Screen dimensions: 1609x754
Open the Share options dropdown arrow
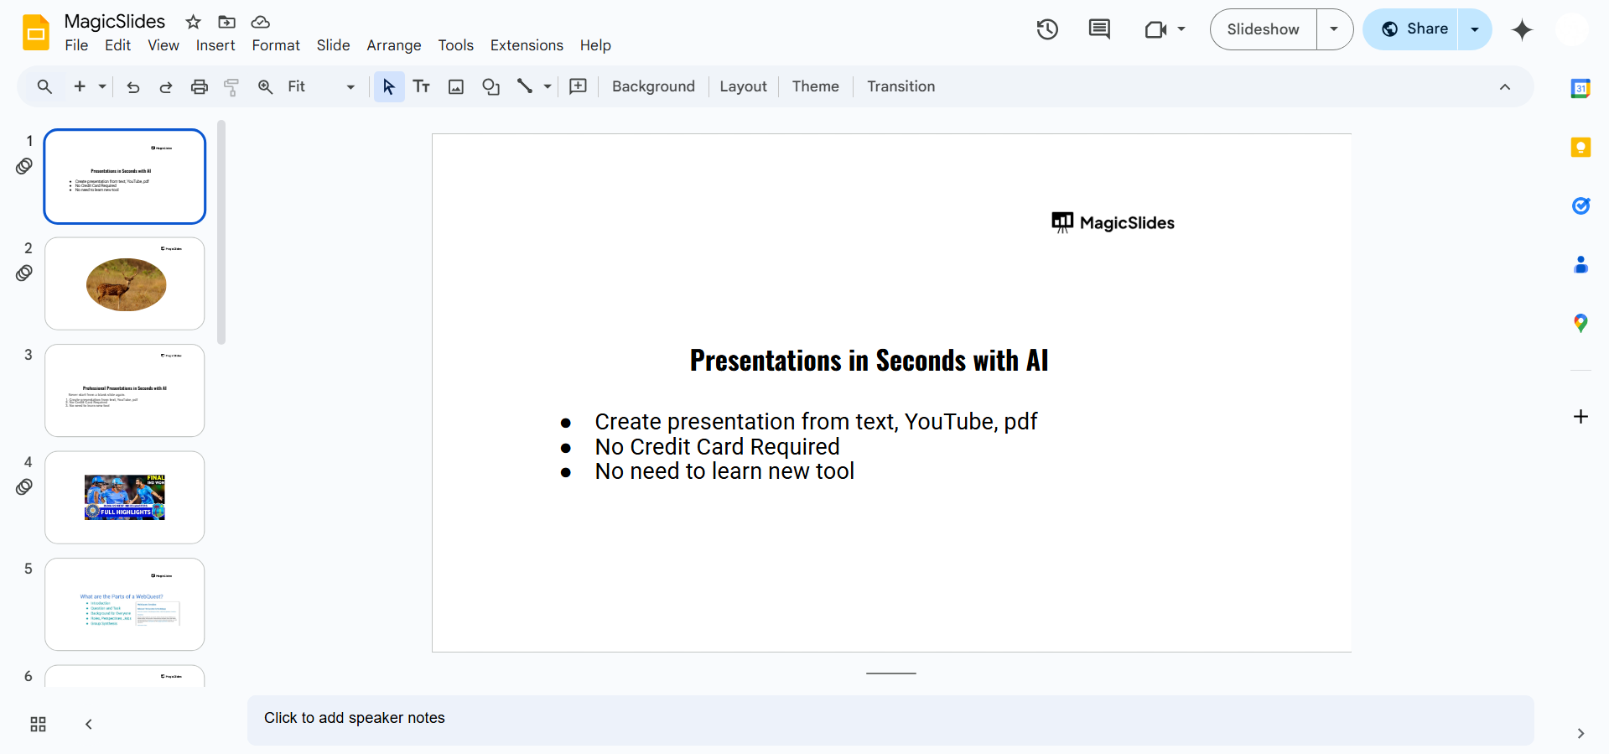click(1474, 29)
